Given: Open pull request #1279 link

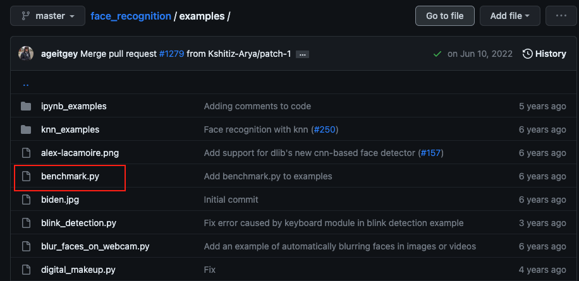Looking at the screenshot, I should [x=171, y=54].
